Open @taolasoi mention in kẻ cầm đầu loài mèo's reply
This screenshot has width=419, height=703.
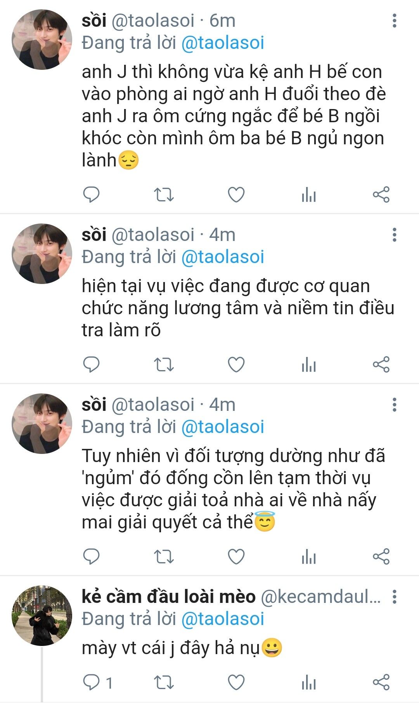pyautogui.click(x=223, y=619)
